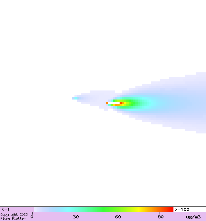Click the '90' scale label

coord(161,217)
